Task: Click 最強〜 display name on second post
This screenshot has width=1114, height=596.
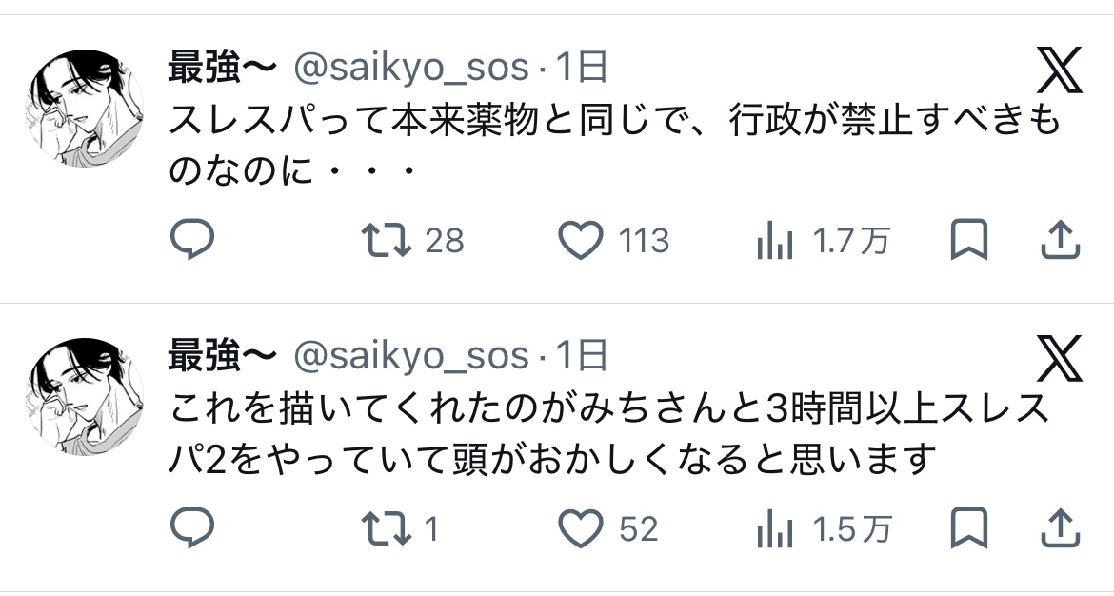Action: pos(222,355)
